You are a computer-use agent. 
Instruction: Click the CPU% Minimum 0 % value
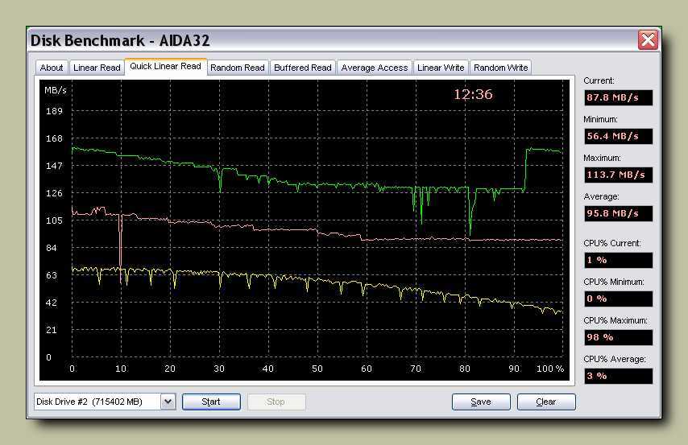point(618,299)
